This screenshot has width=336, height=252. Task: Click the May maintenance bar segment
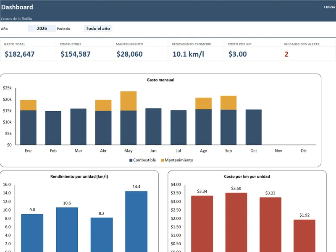coord(129,101)
